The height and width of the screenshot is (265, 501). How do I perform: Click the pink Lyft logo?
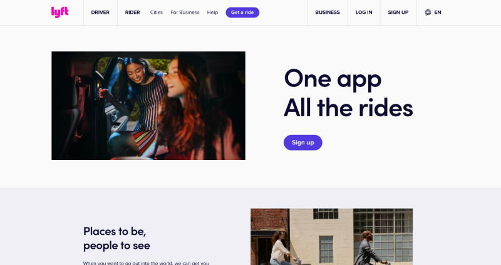(x=59, y=12)
